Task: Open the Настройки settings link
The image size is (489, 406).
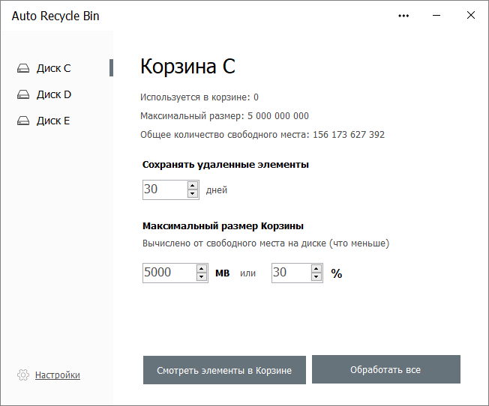Action: click(x=58, y=375)
